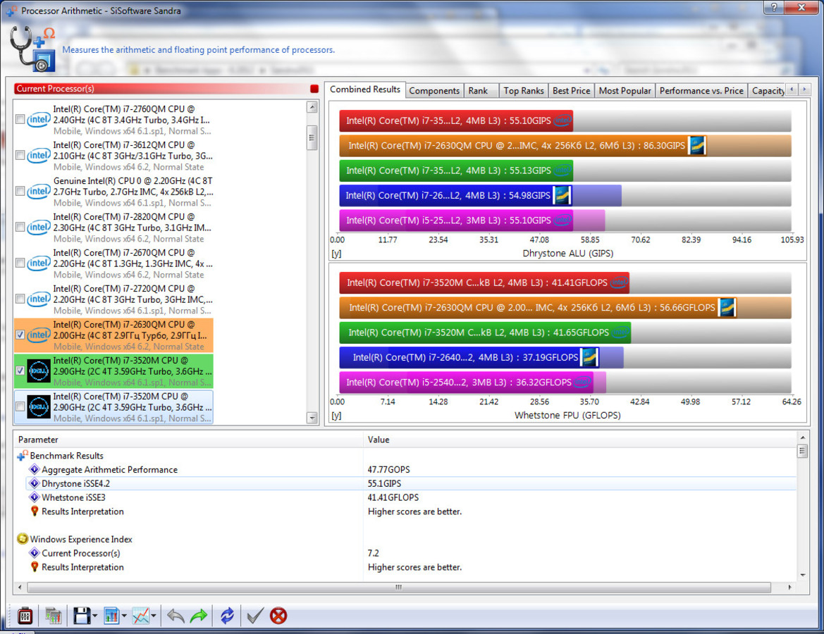
Task: Click the floppy disk Save icon
Action: (x=82, y=616)
